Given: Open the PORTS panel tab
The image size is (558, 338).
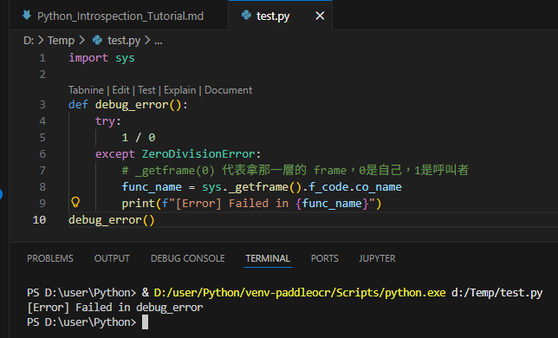Looking at the screenshot, I should pyautogui.click(x=325, y=258).
